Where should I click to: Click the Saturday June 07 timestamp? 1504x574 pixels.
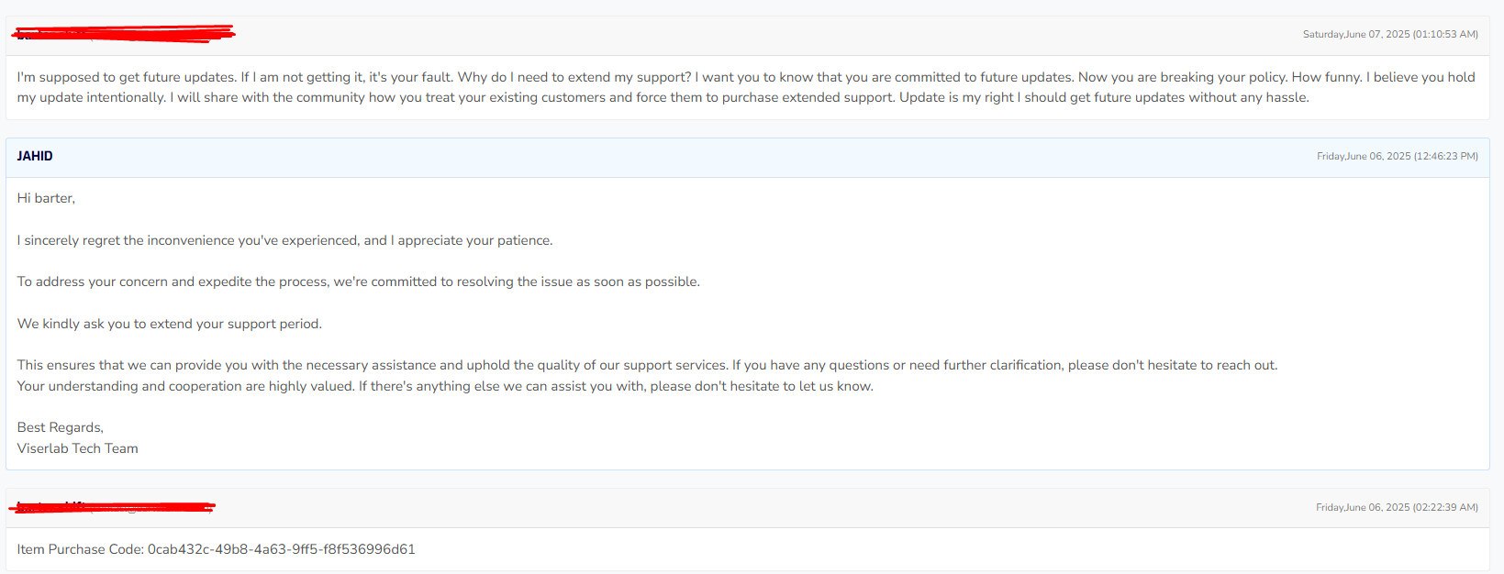1390,34
